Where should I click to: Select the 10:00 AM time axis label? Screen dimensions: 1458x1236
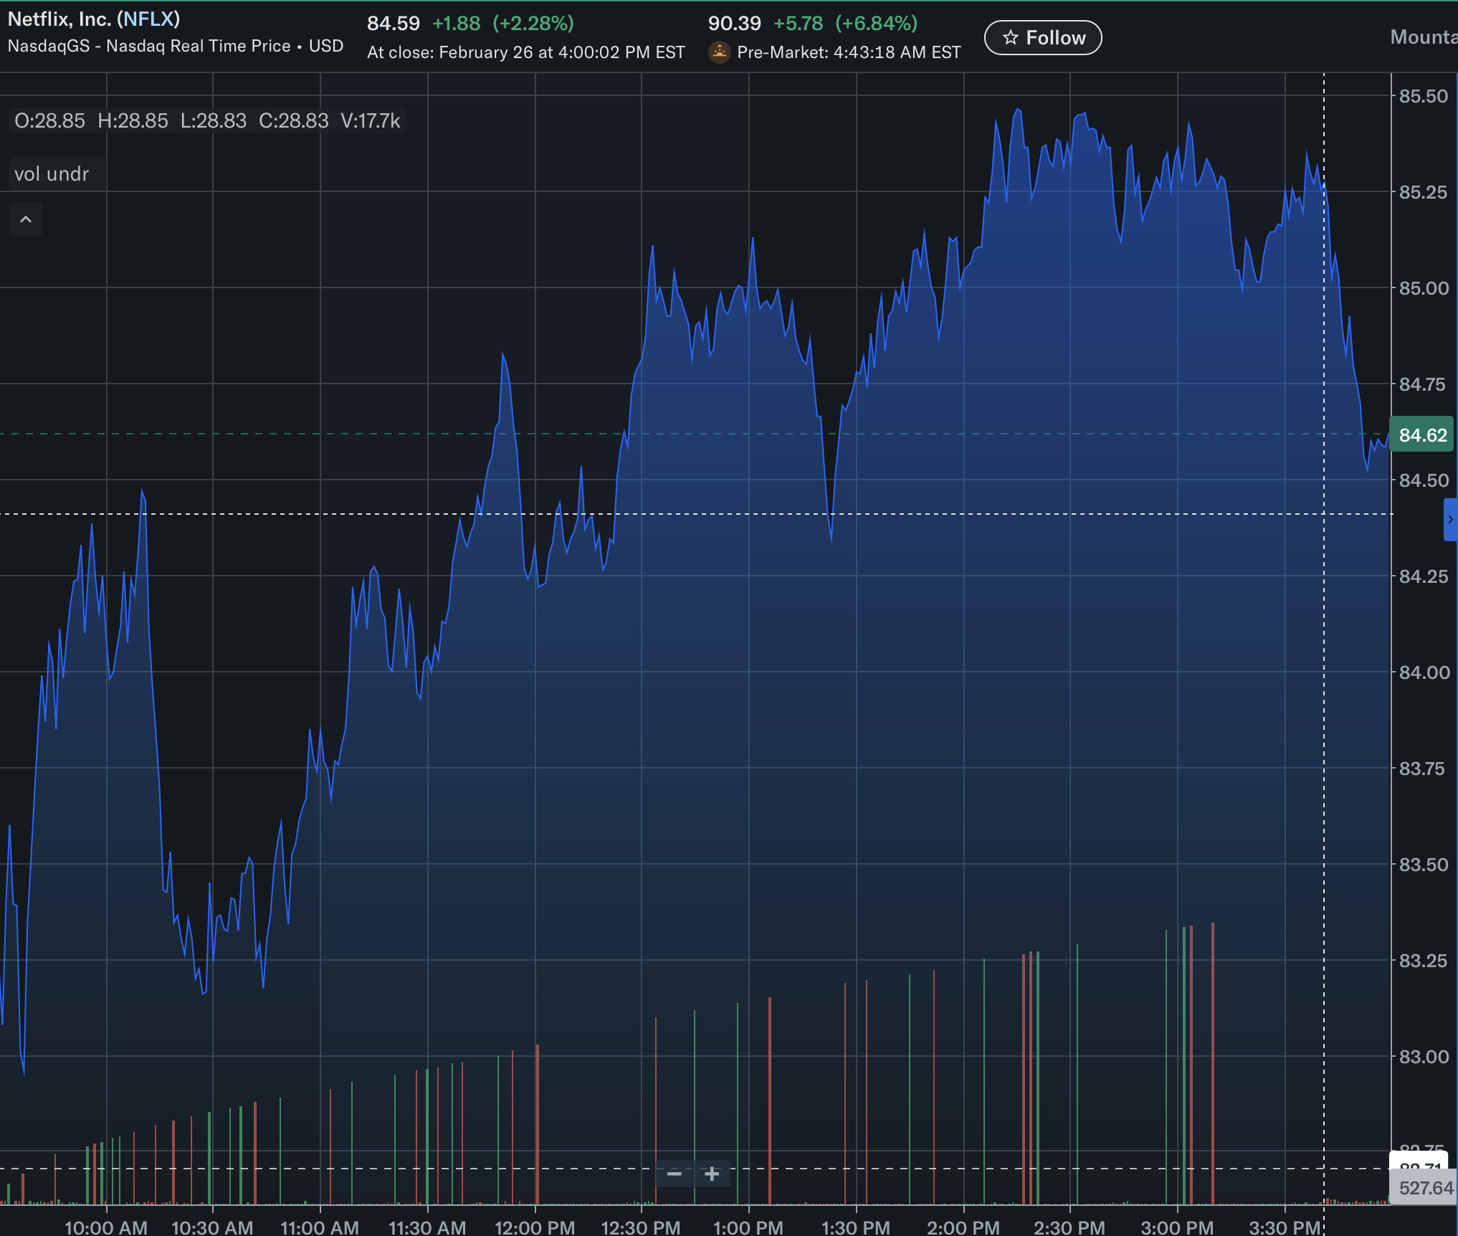point(106,1227)
